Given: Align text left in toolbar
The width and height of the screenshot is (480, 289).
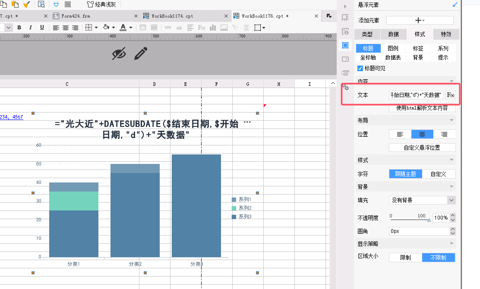Looking at the screenshot, I should point(56,28).
